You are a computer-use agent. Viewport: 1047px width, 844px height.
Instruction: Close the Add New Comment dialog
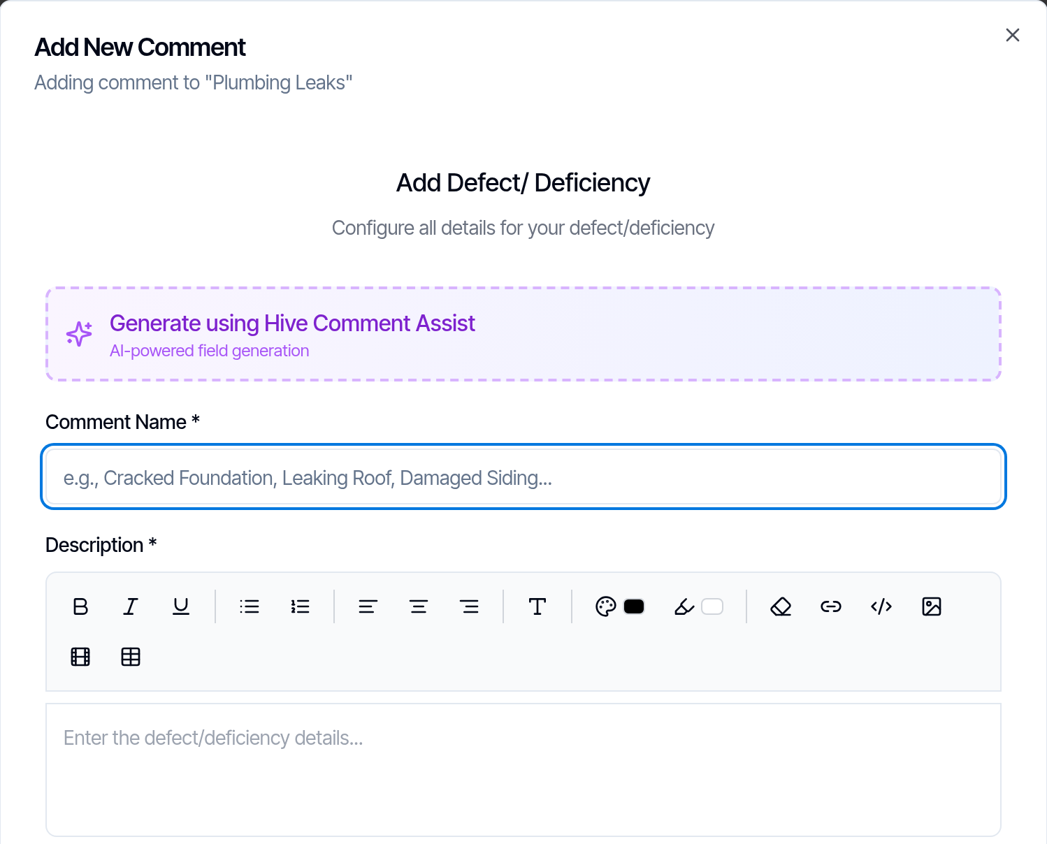[x=1013, y=35]
